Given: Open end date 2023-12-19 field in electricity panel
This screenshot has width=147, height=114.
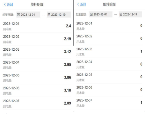Looking at the screenshot, I should pyautogui.click(x=59, y=15).
